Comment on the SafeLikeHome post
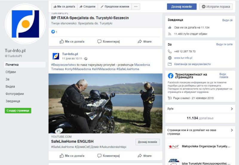Image resolution: width=239 pixels, height=165 pixels. pos(108,156)
